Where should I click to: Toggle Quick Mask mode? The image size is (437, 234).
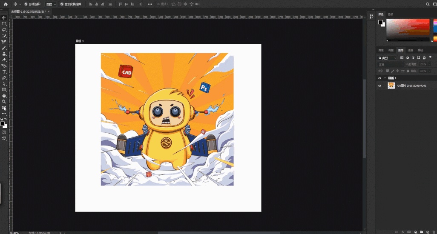pyautogui.click(x=4, y=132)
